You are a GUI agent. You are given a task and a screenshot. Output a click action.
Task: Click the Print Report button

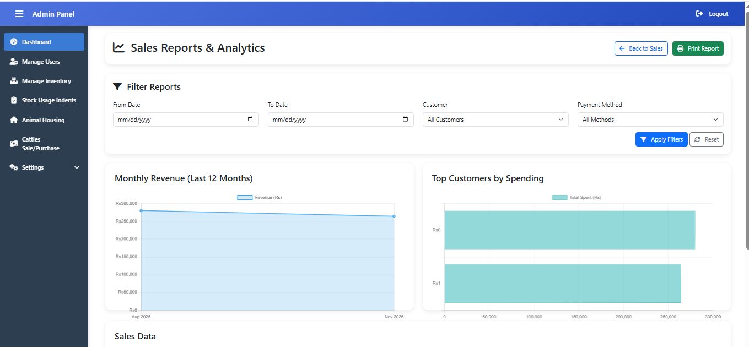pos(697,48)
